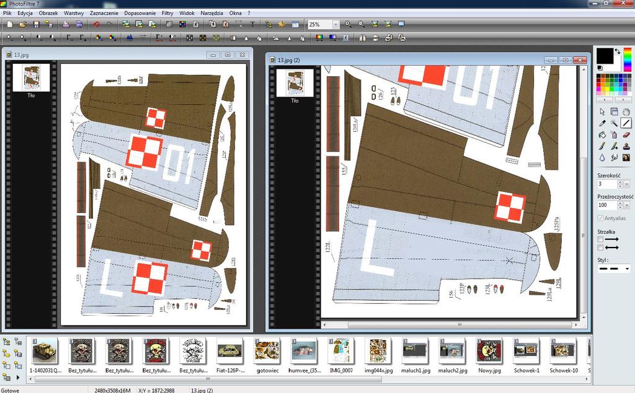The height and width of the screenshot is (393, 635).
Task: Click the humvee thumbnail in explorer
Action: point(304,352)
